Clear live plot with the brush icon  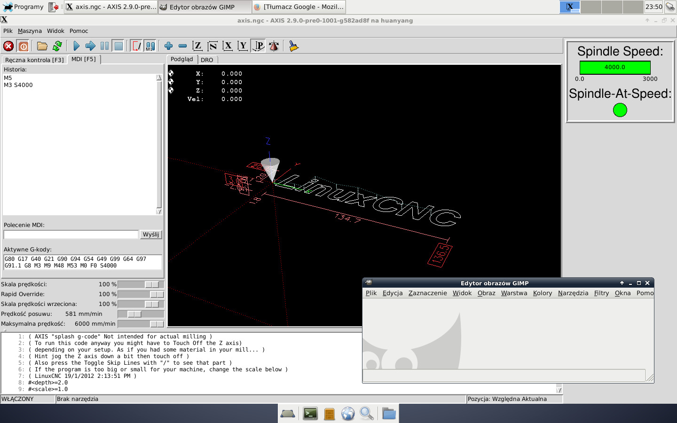[x=294, y=46]
